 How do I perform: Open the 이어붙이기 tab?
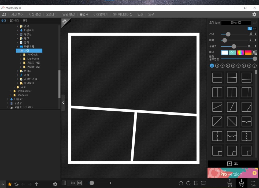pyautogui.click(x=101, y=14)
